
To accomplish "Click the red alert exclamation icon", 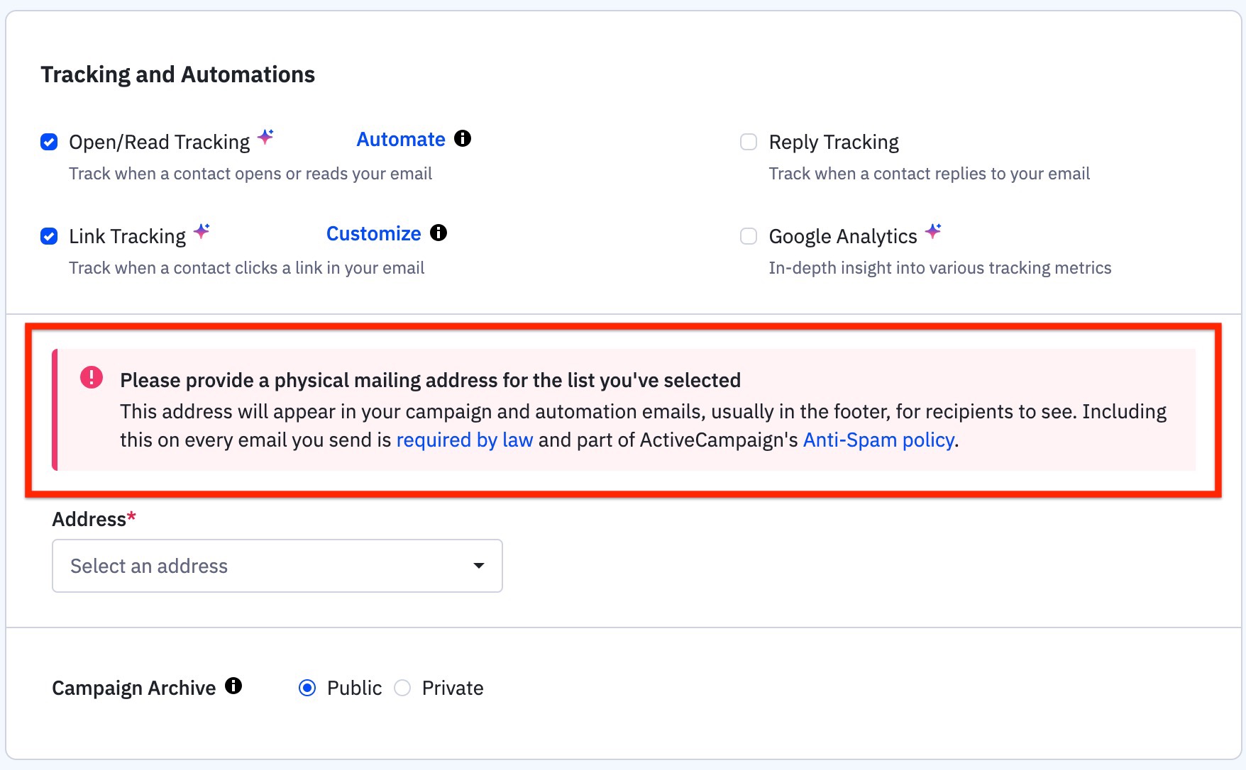I will (x=92, y=378).
